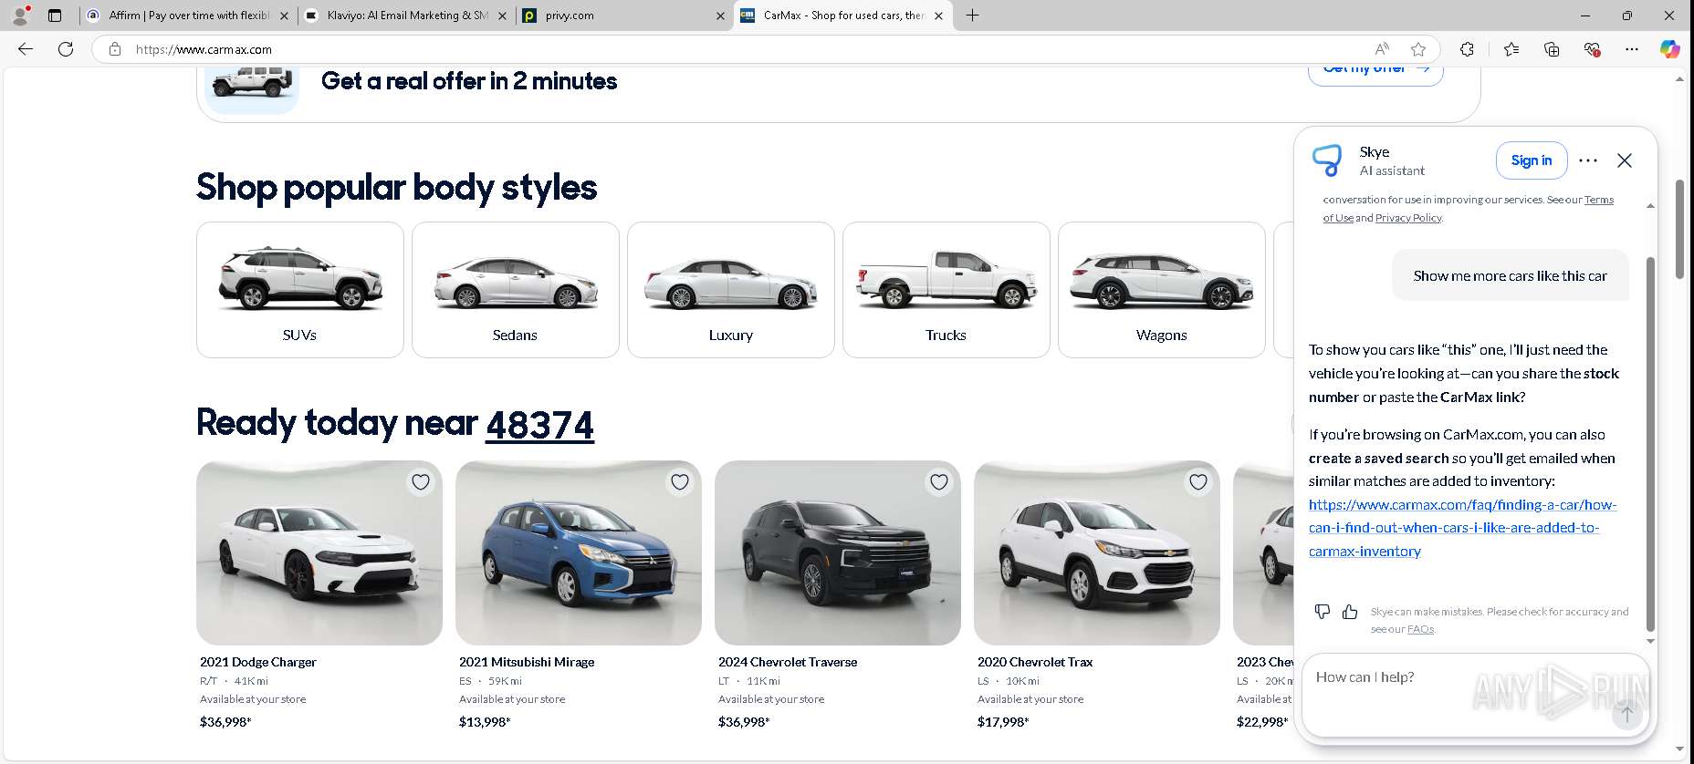The width and height of the screenshot is (1694, 764).
Task: Browse the Luxury body style card
Action: tap(731, 290)
